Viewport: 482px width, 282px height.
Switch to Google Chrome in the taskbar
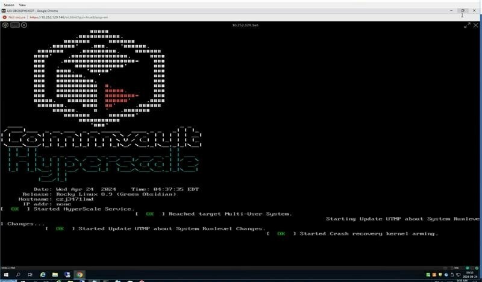point(80,275)
